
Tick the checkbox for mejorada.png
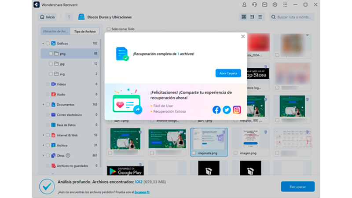point(194,153)
